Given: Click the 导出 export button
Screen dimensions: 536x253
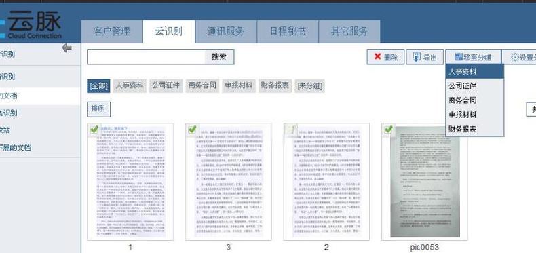Looking at the screenshot, I should (425, 57).
